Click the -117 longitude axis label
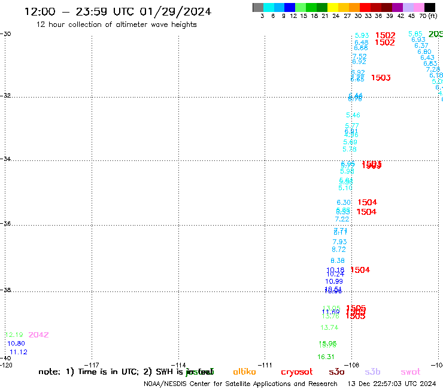443x389 pixels. point(92,365)
